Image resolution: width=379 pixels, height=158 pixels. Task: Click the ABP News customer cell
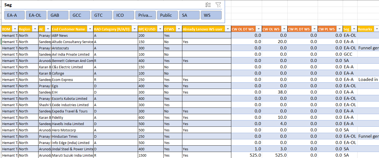[73, 35]
